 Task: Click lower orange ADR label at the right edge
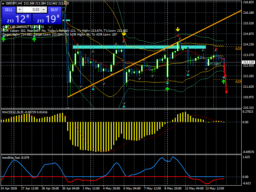coord(238,82)
